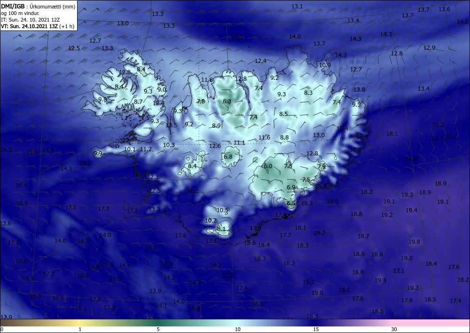Image resolution: width=470 pixels, height=333 pixels.
Task: Click the 13.1 value at the top
Action: click(297, 6)
